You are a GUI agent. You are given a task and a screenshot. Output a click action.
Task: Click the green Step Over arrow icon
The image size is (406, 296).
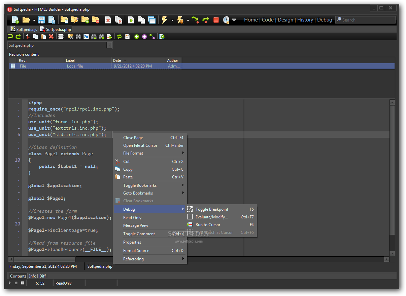206,20
